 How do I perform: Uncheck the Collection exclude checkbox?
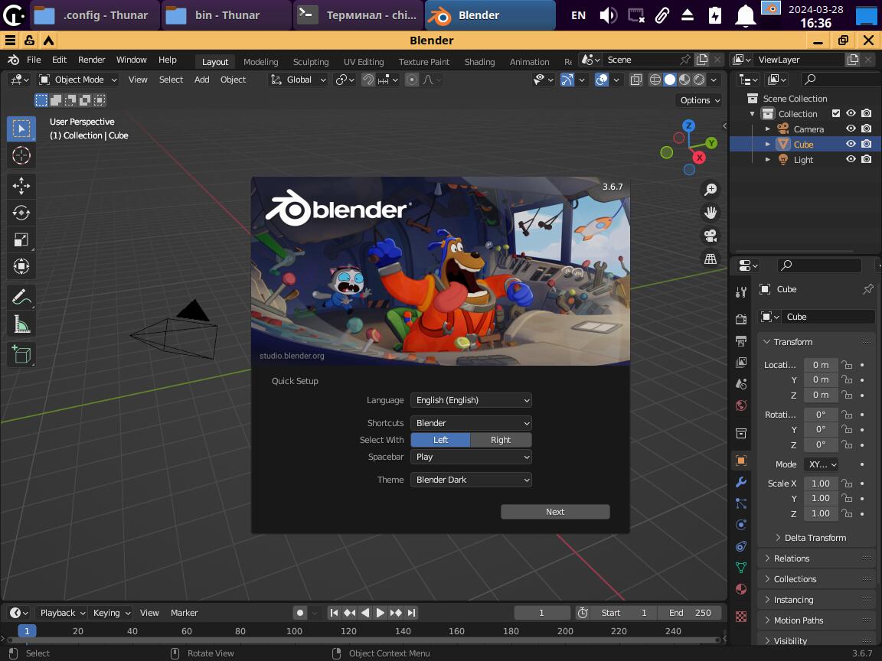coord(836,113)
